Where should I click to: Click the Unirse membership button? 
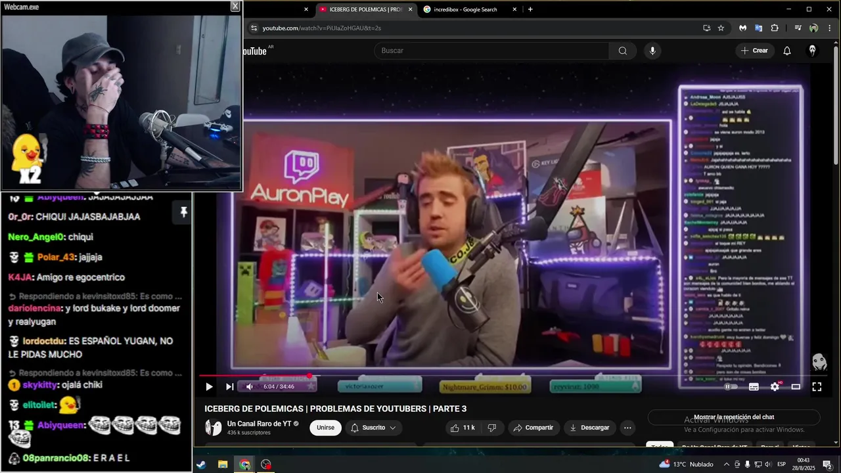coord(325,428)
